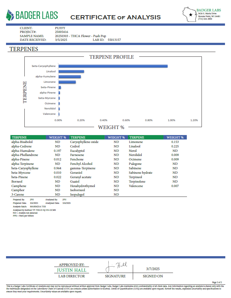Click the rightmost blue WEIGHT % column header
The height and width of the screenshot is (298, 231).
pos(175,137)
